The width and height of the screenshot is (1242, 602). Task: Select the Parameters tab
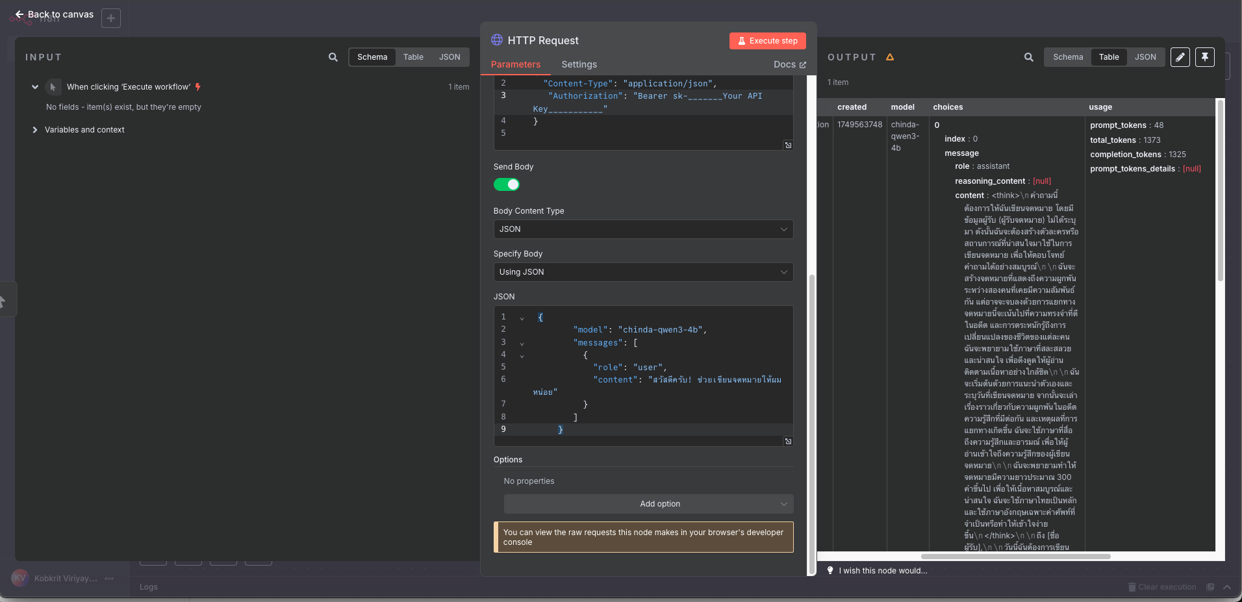pyautogui.click(x=515, y=64)
